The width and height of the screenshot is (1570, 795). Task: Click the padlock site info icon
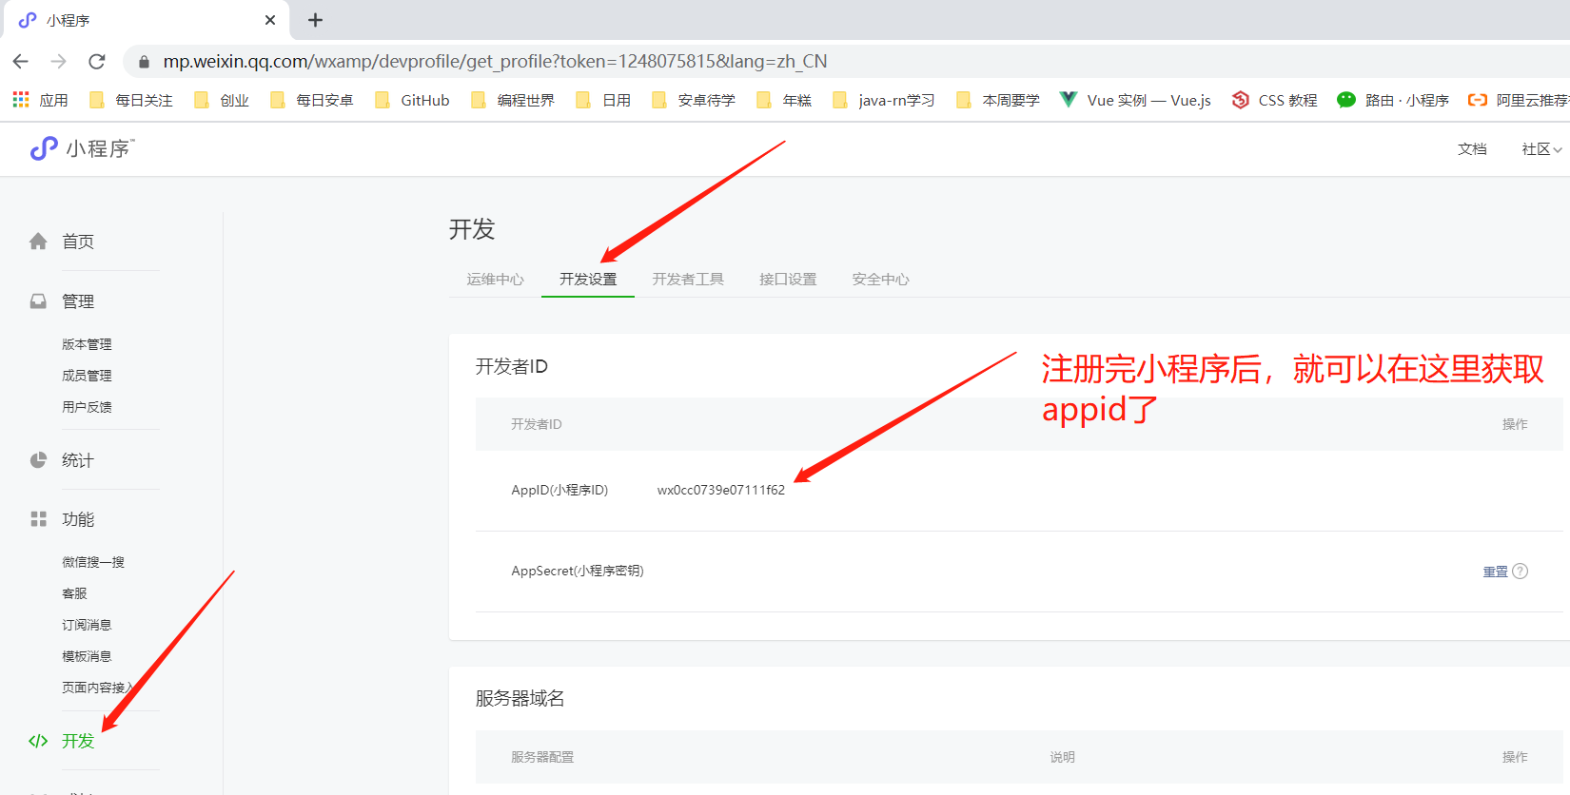pos(145,62)
